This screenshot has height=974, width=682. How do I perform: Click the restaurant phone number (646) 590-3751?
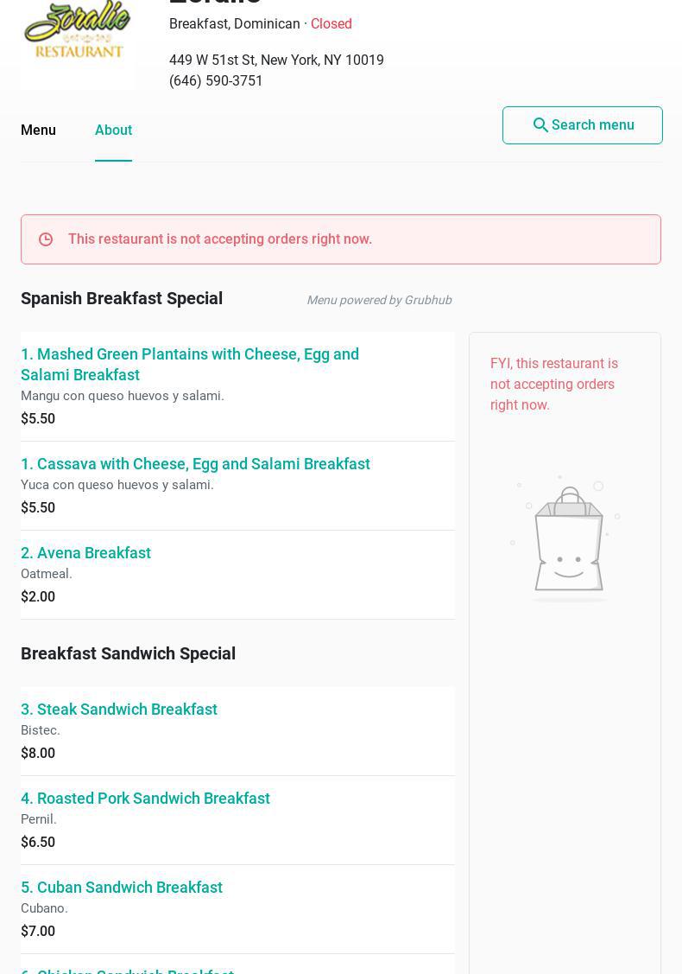(216, 80)
